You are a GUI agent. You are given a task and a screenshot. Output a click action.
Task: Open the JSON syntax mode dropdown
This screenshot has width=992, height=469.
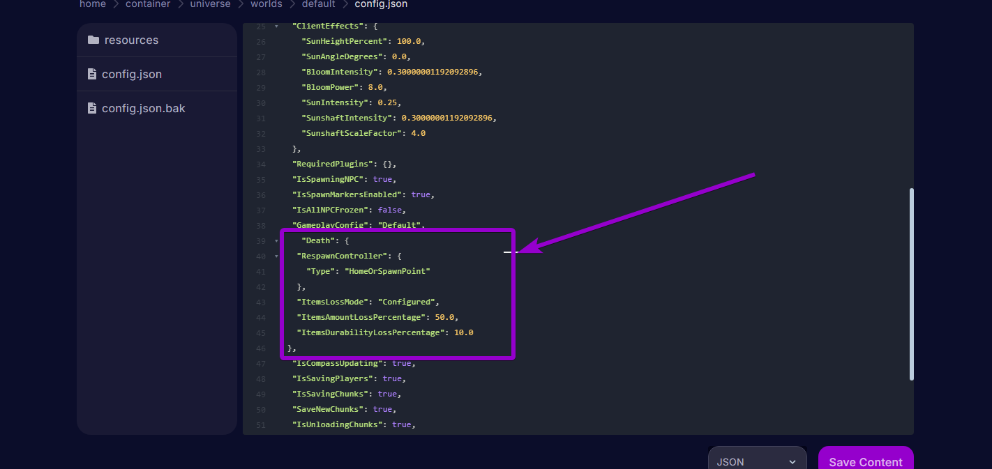tap(757, 461)
